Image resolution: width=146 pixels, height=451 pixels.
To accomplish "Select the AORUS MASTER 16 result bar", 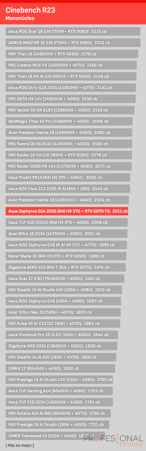I will click(73, 43).
